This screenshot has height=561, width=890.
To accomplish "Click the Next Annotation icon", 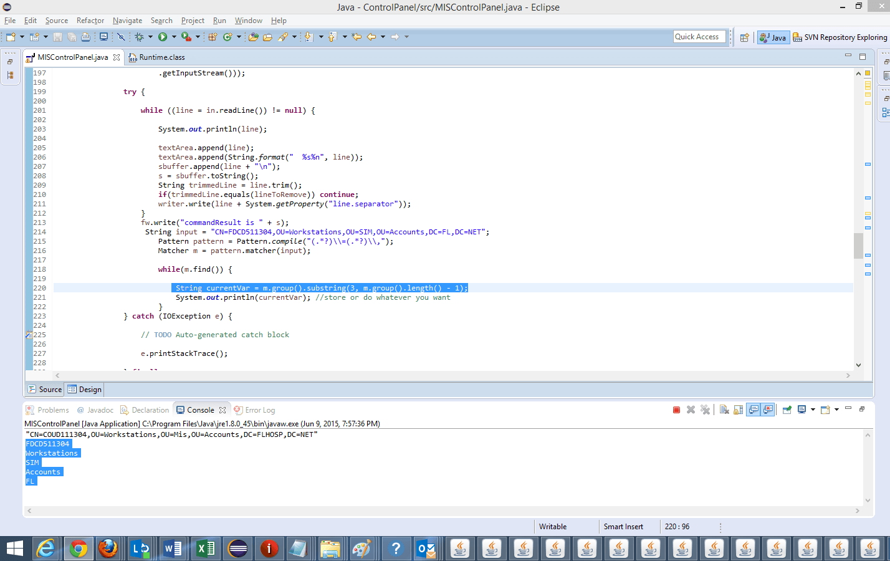I will (309, 37).
